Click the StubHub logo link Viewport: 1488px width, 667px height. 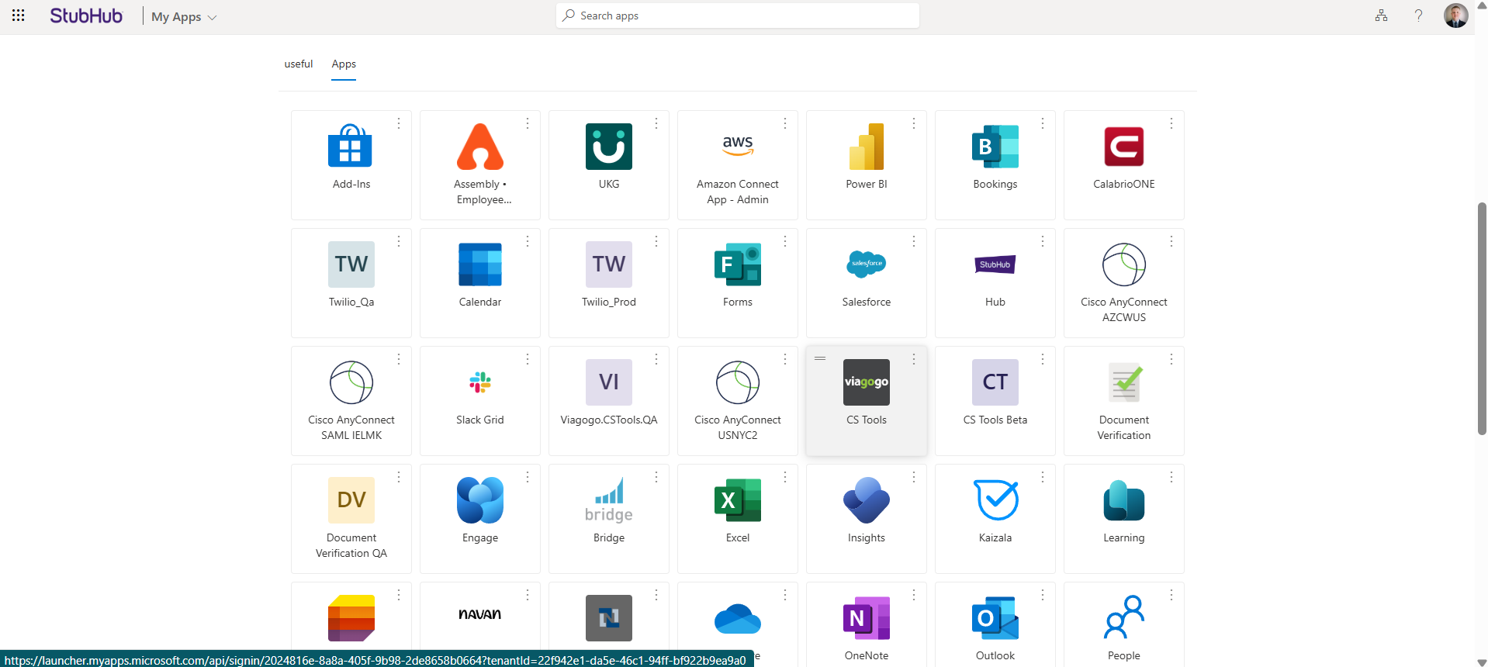tap(86, 16)
